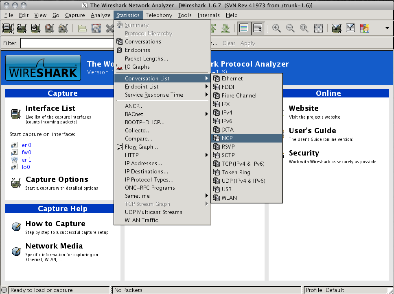This screenshot has height=294, width=394.
Task: Open Capture Options from the welcome page
Action: (x=57, y=179)
